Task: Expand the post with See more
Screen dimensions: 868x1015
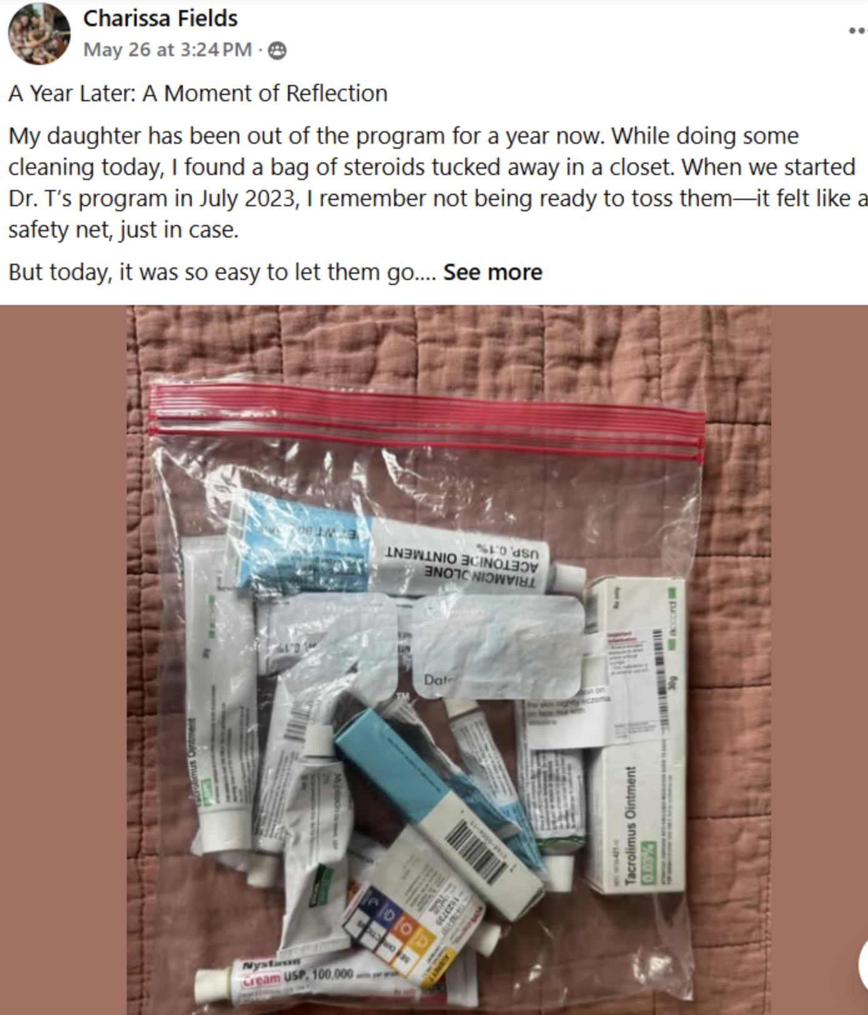Action: [x=493, y=272]
